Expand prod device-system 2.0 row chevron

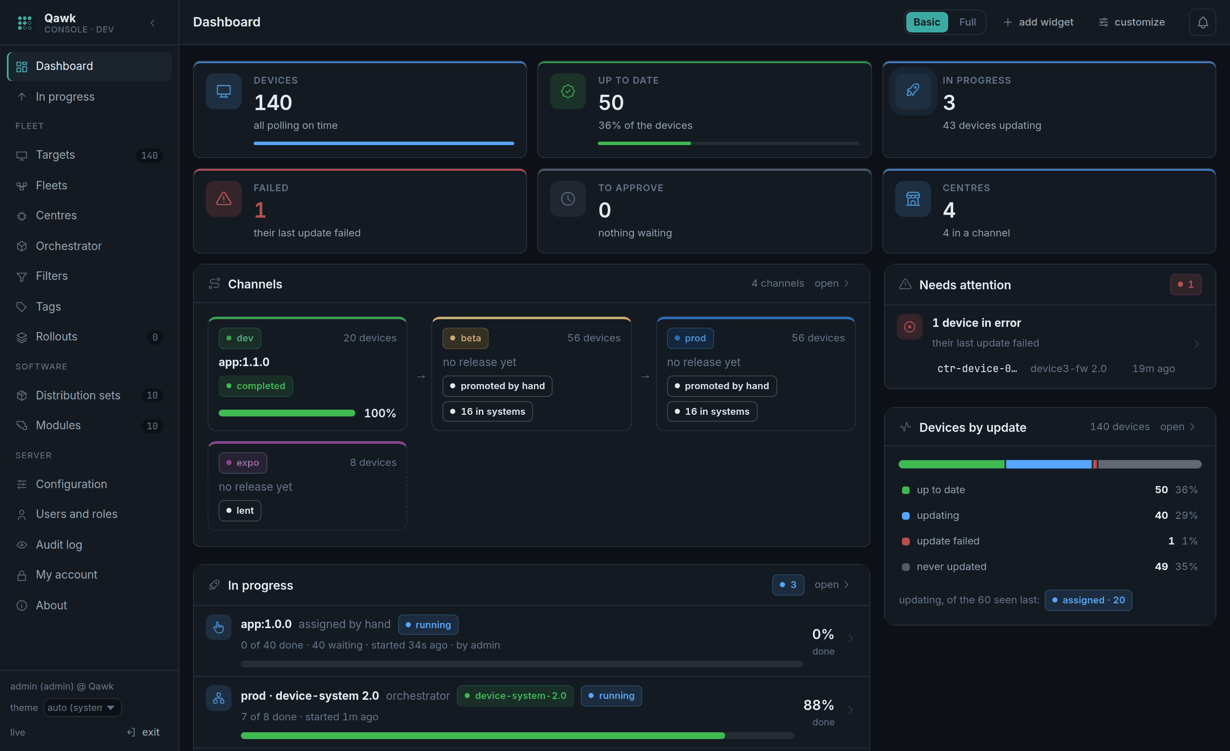click(850, 710)
